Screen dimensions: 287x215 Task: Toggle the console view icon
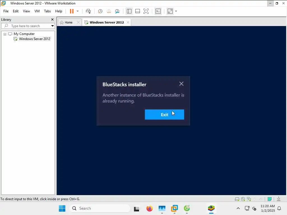tap(158, 11)
